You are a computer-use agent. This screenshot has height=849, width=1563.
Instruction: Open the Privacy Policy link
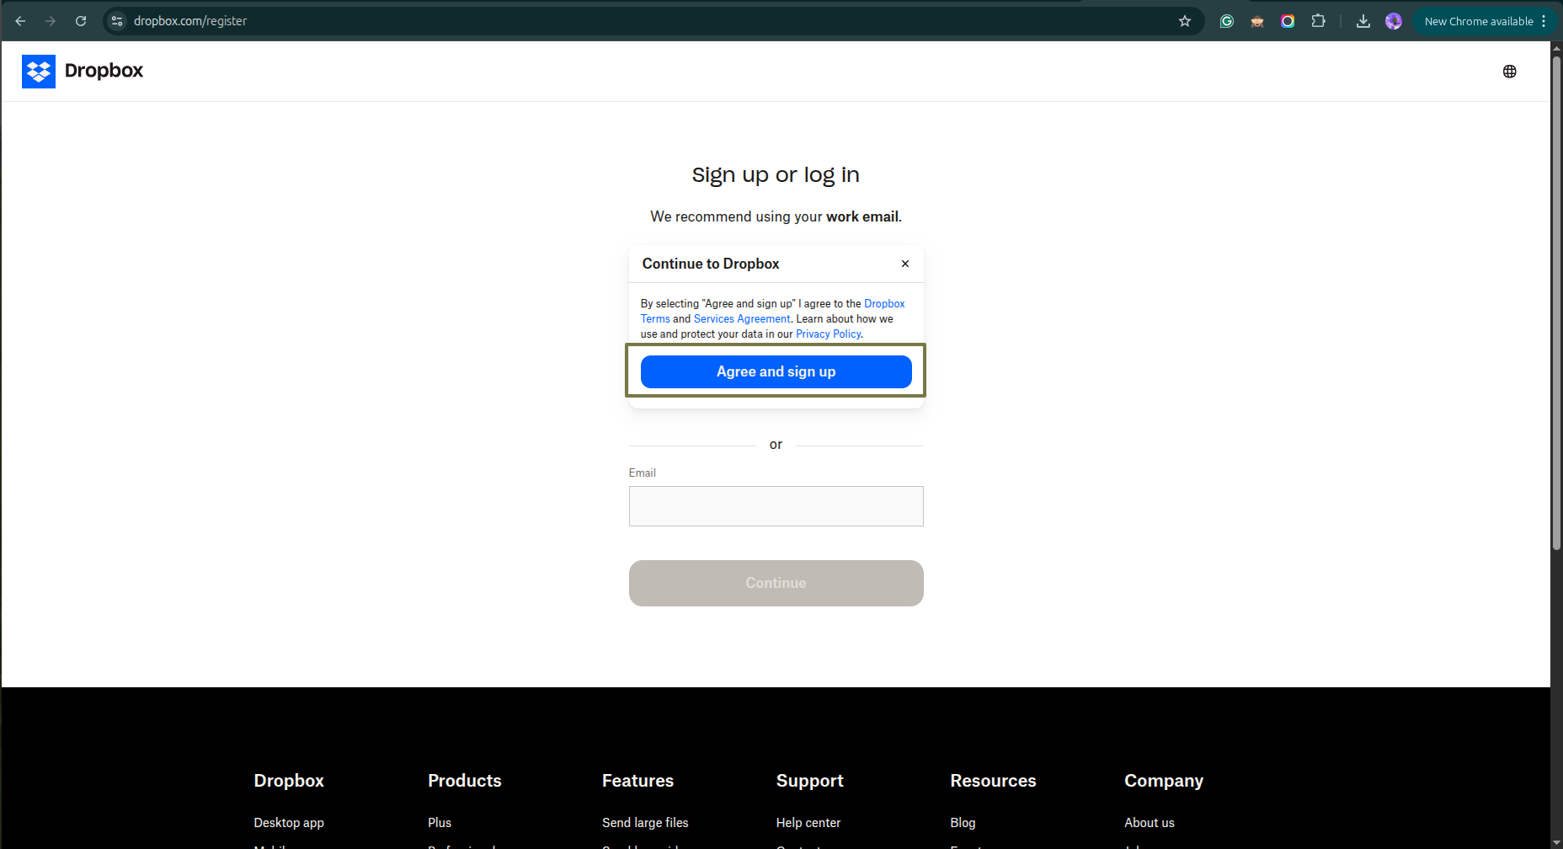[829, 334]
